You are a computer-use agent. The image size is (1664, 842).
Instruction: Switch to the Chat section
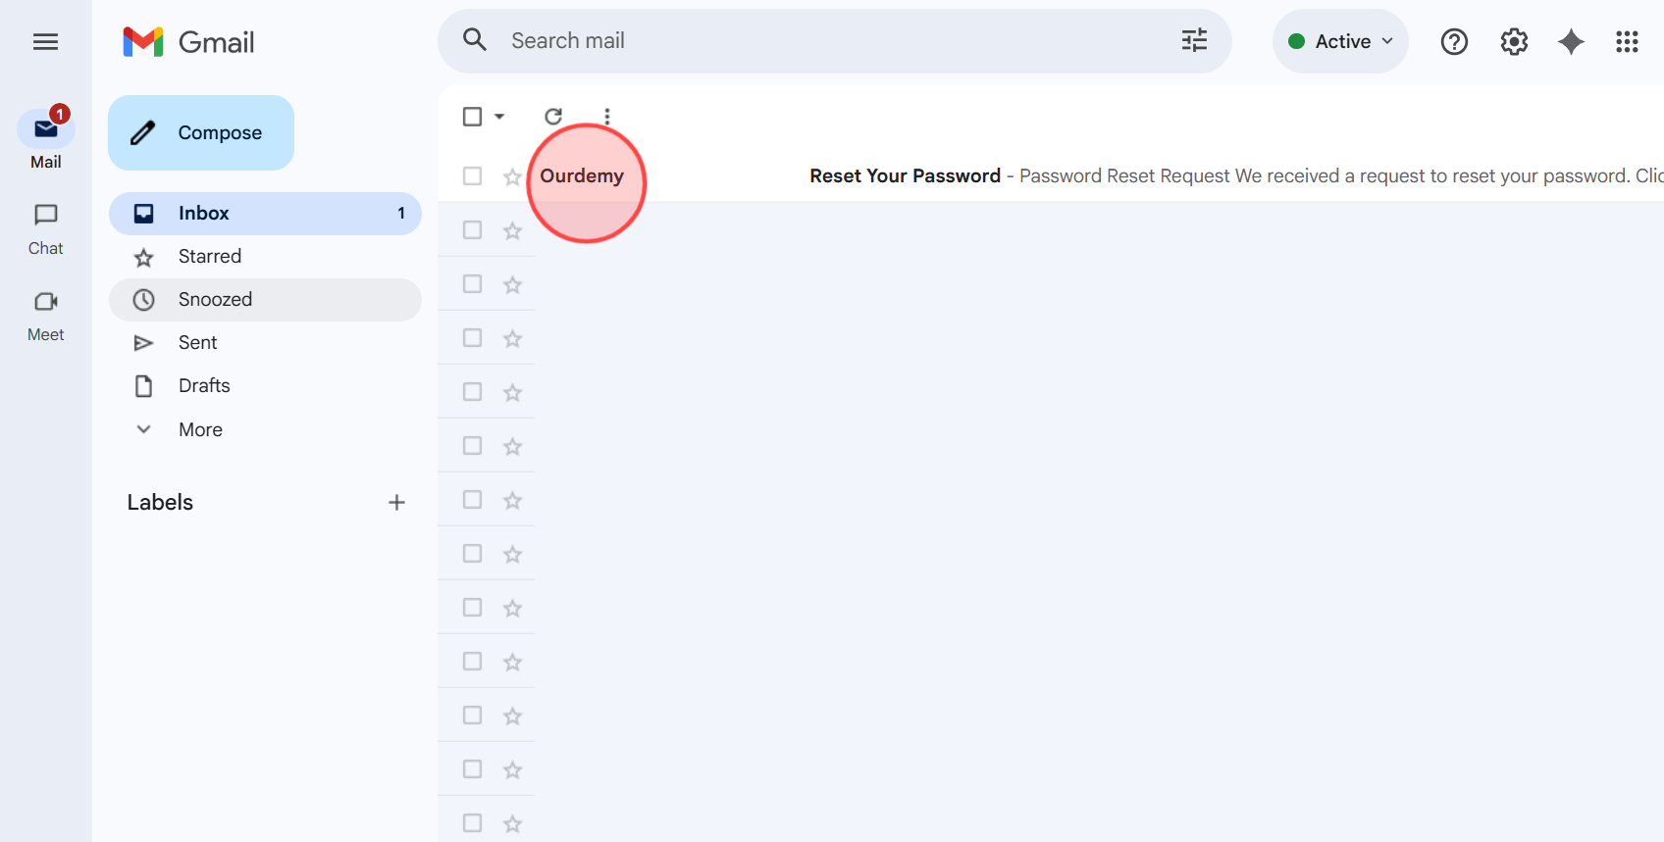coord(45,227)
